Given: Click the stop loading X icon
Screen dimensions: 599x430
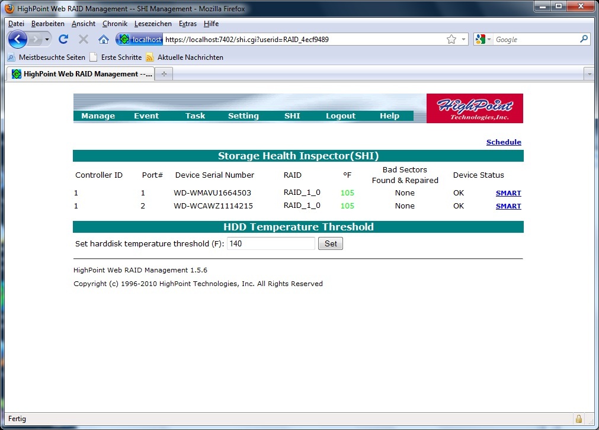Looking at the screenshot, I should coord(84,40).
